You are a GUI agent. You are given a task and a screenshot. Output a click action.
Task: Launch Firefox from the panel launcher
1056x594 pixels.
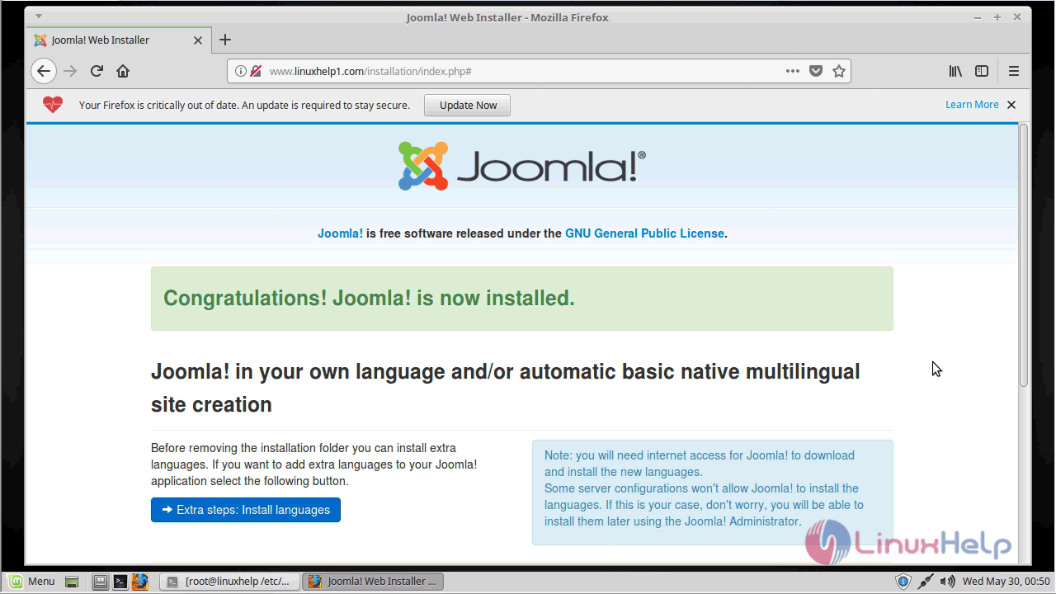(140, 582)
